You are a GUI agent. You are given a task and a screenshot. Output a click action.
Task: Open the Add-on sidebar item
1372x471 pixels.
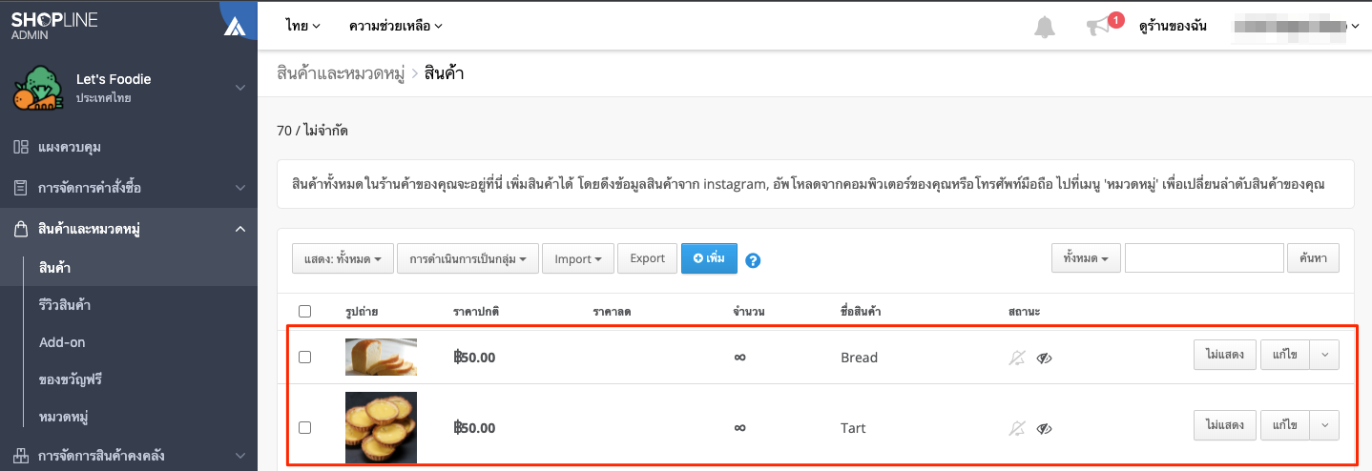(x=62, y=342)
